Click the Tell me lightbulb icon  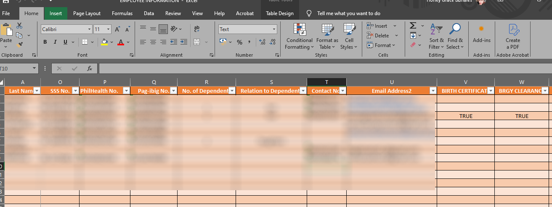click(309, 13)
